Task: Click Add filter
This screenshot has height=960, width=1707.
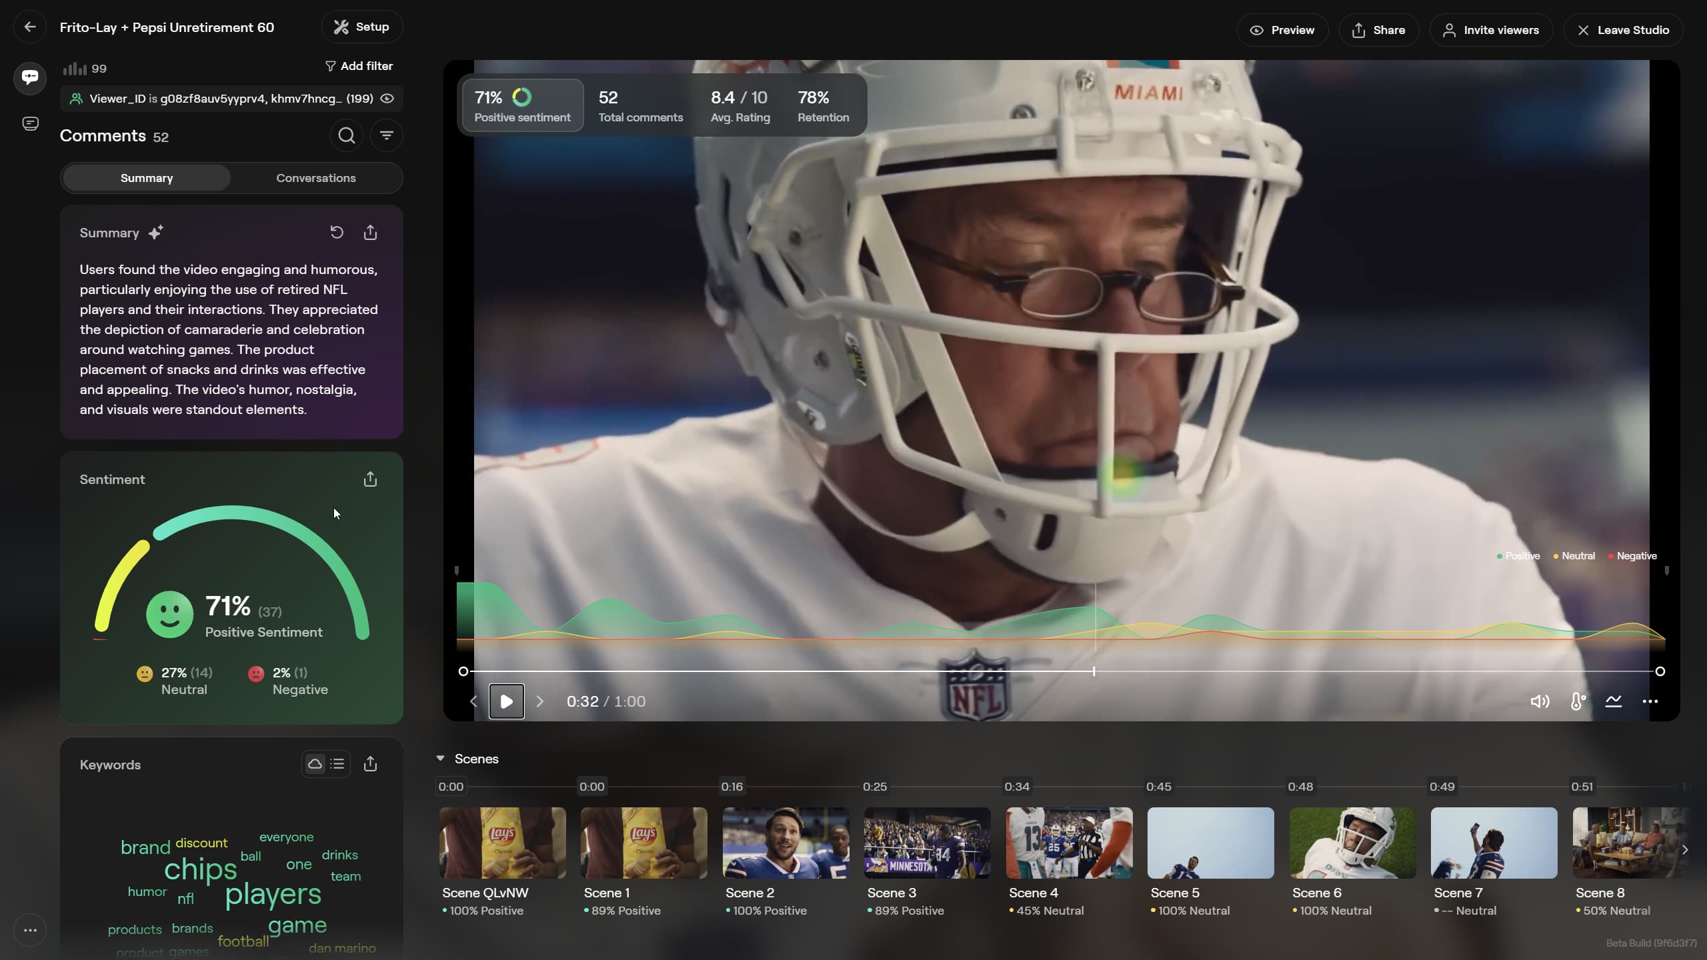Action: tap(359, 66)
